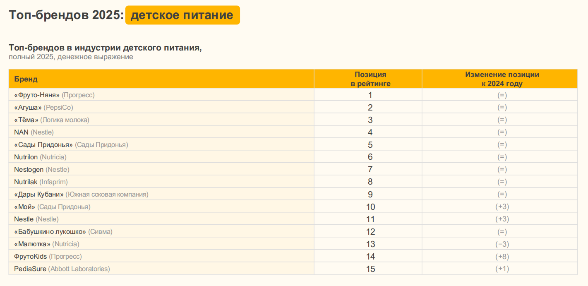Viewport: 588px width, 286px height.
Task: Select ranking position 6 cell
Action: tap(368, 157)
